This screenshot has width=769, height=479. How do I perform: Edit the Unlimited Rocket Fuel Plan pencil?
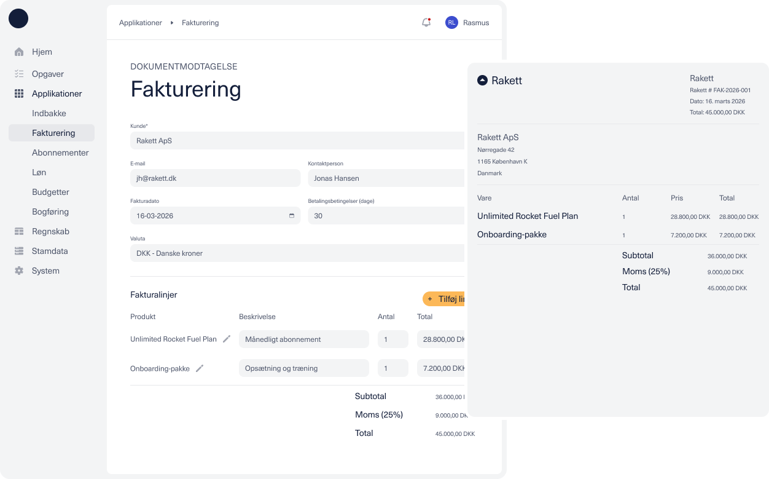[x=227, y=339]
